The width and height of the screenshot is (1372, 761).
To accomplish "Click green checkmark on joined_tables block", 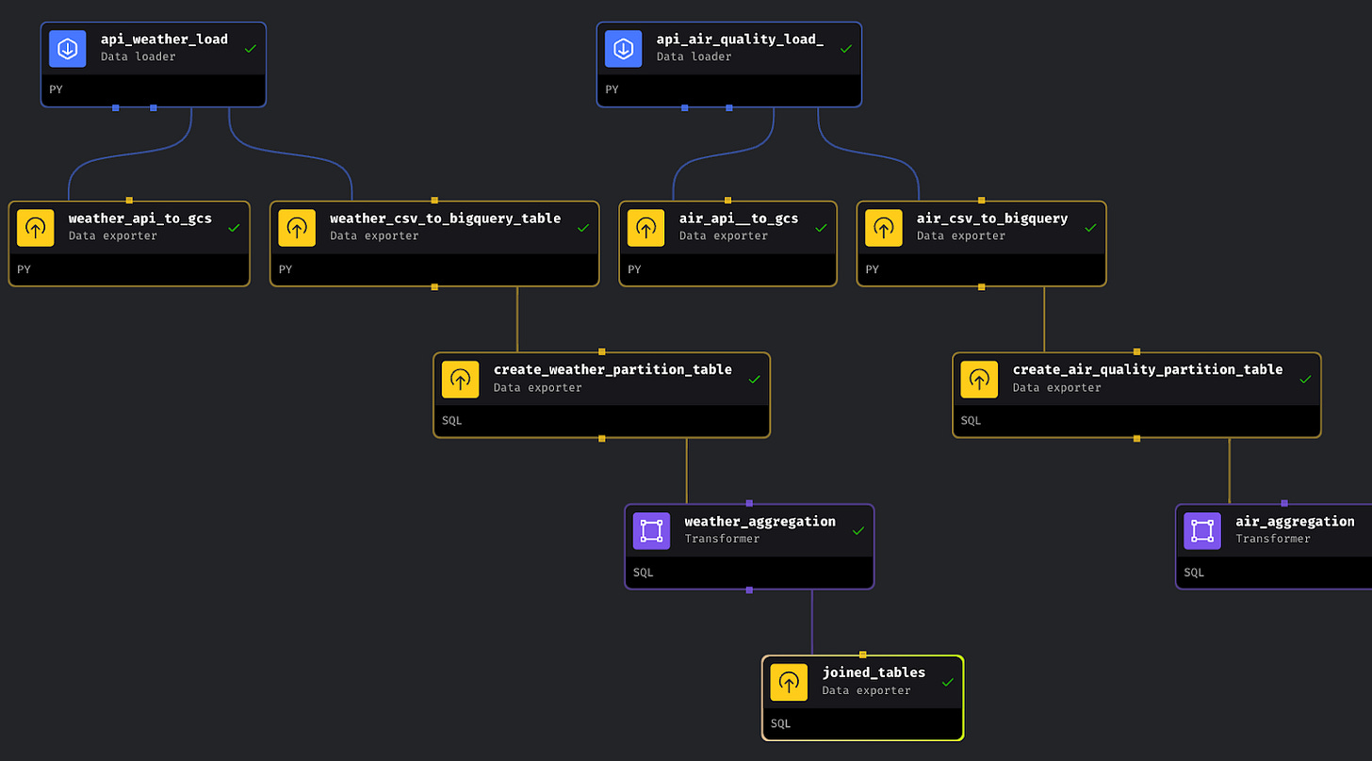I will [947, 683].
